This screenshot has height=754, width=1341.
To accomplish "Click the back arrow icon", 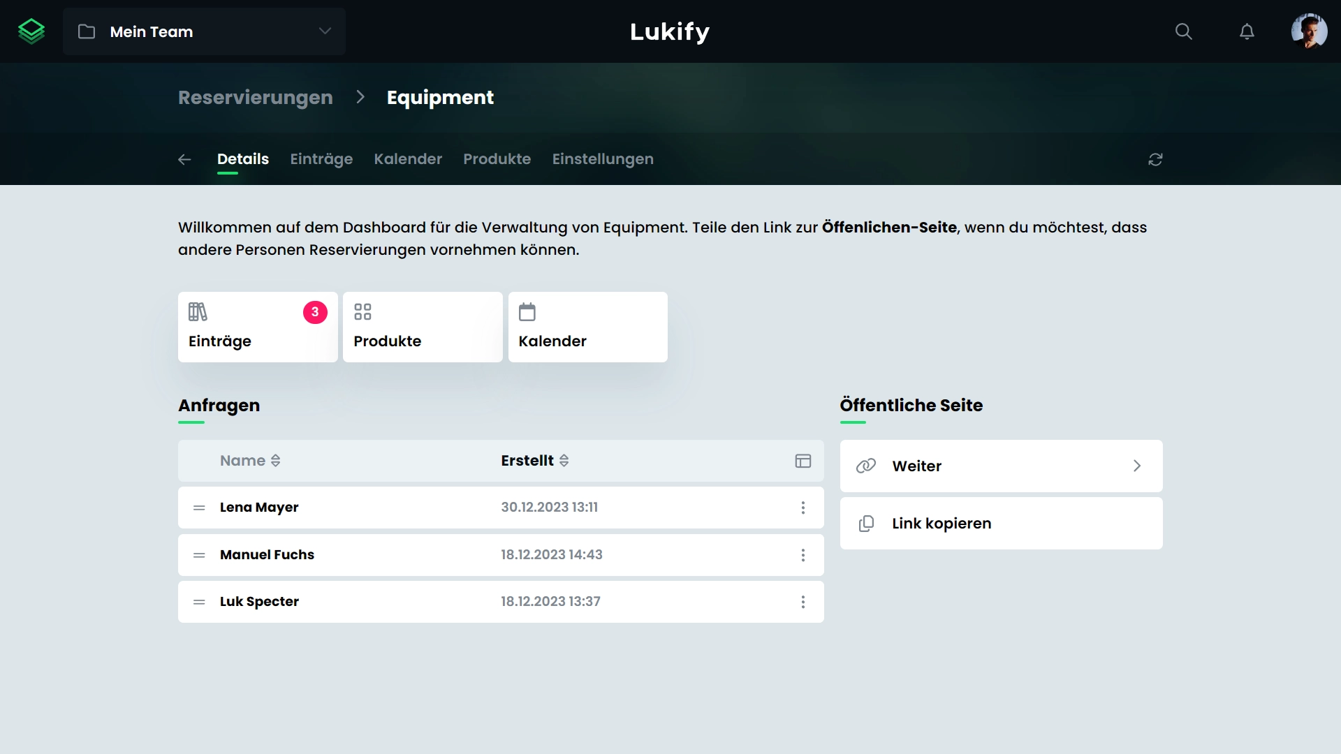I will pyautogui.click(x=184, y=160).
